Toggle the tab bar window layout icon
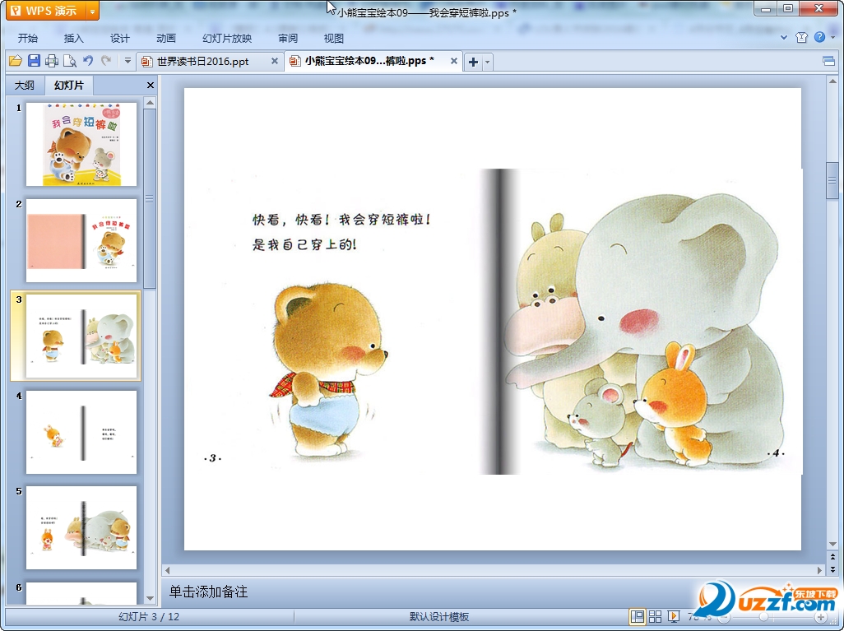Viewport: 844px width, 631px height. coord(829,61)
